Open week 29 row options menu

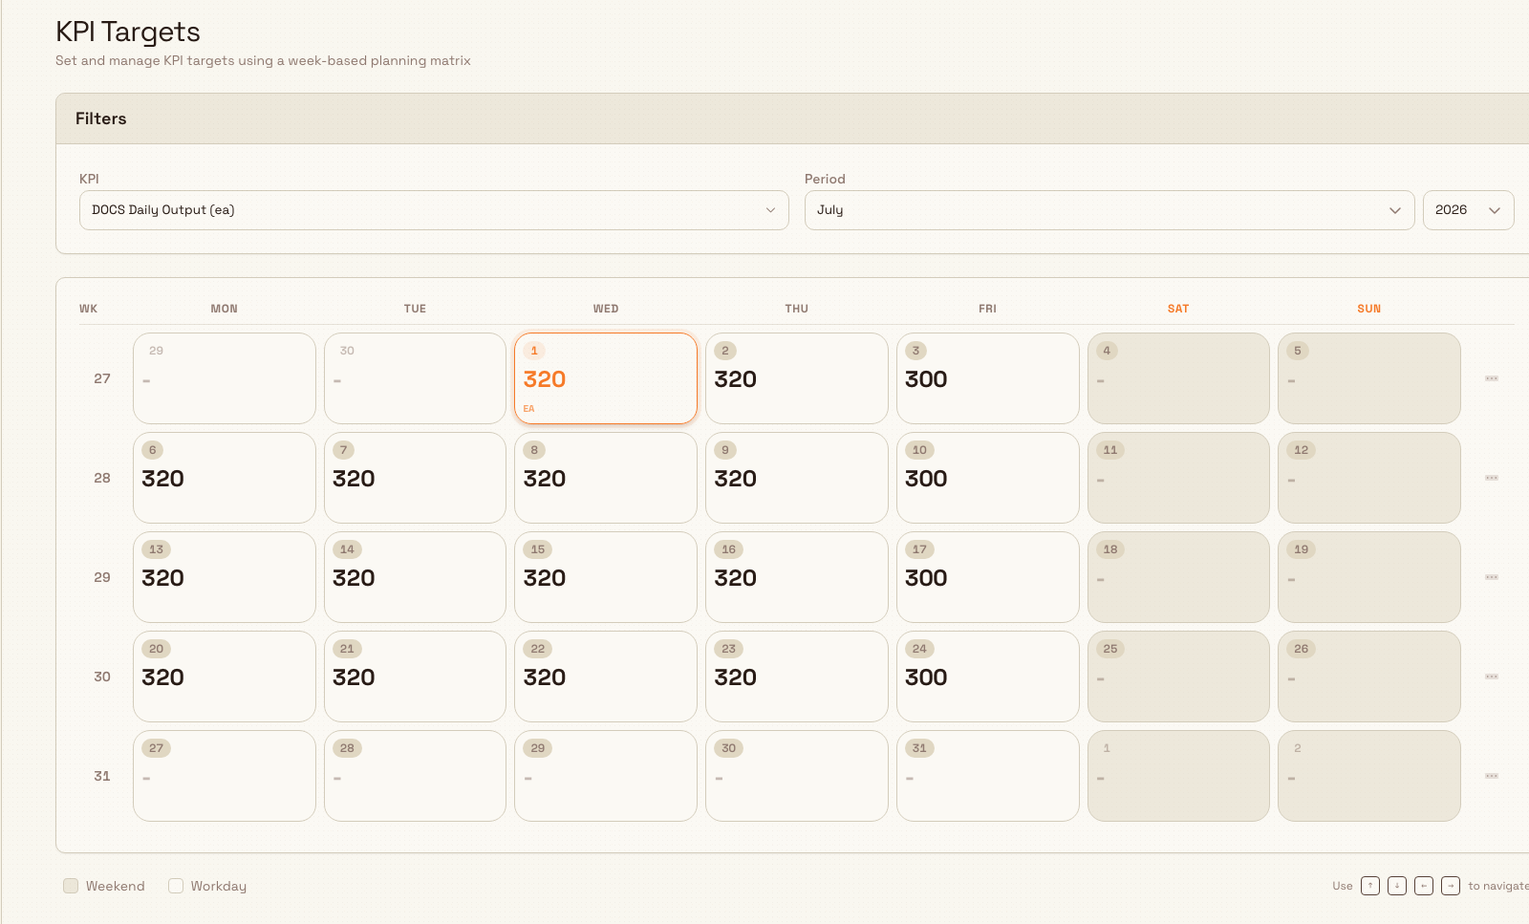point(1491,577)
